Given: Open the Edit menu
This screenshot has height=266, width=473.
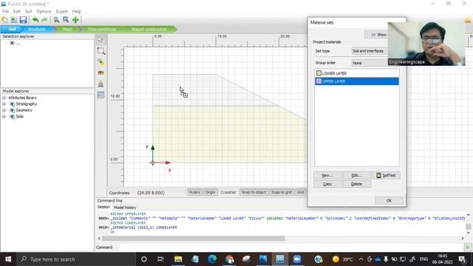Looking at the screenshot, I should coord(17,11).
